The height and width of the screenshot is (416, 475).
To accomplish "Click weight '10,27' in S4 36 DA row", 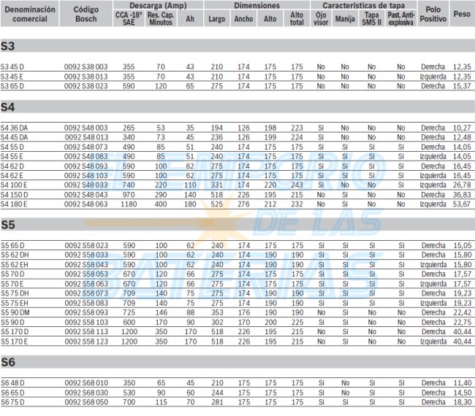I will (462, 128).
